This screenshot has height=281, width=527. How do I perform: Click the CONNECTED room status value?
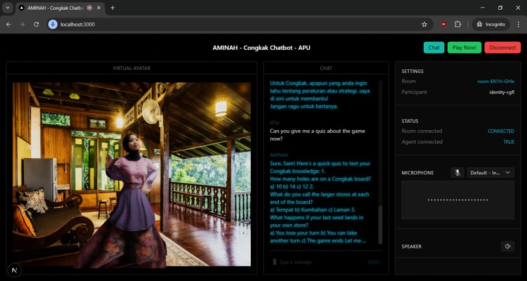pos(501,131)
